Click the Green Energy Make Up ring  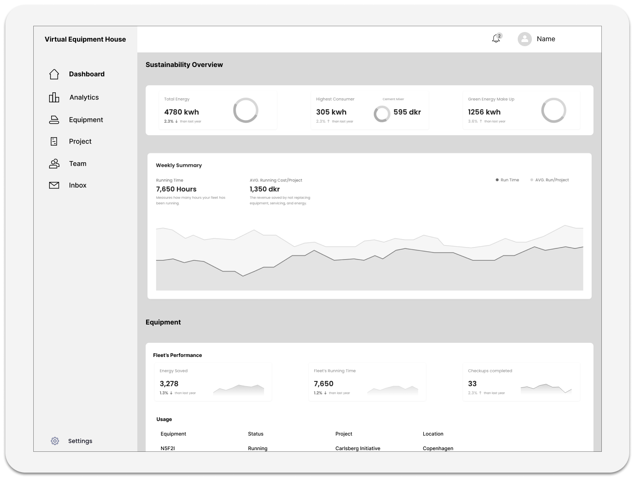[x=553, y=110]
